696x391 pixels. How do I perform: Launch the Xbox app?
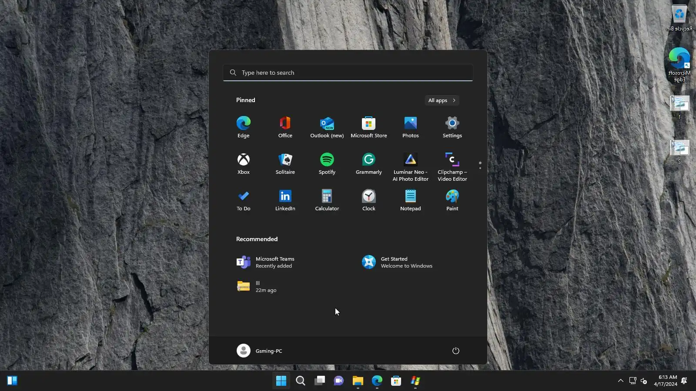[x=244, y=164]
